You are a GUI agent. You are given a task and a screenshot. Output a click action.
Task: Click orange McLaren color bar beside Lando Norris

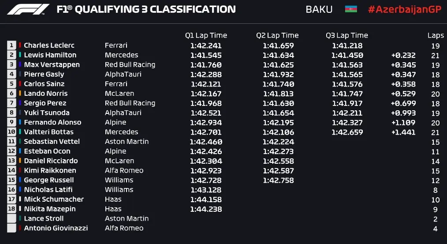pyautogui.click(x=20, y=94)
